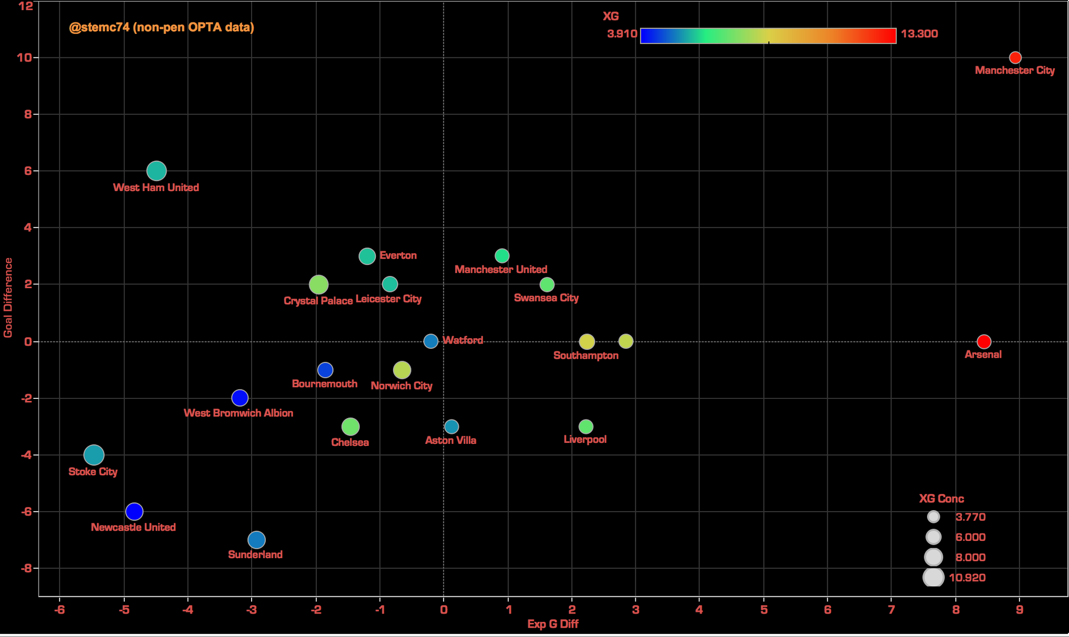Click the Sunderland team label
Viewport: 1069px width, 637px height.
click(x=255, y=555)
